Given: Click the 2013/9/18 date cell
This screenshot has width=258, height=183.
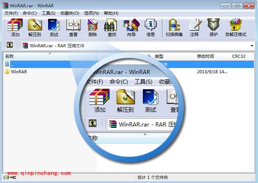Looking at the screenshot, I should pos(212,72).
